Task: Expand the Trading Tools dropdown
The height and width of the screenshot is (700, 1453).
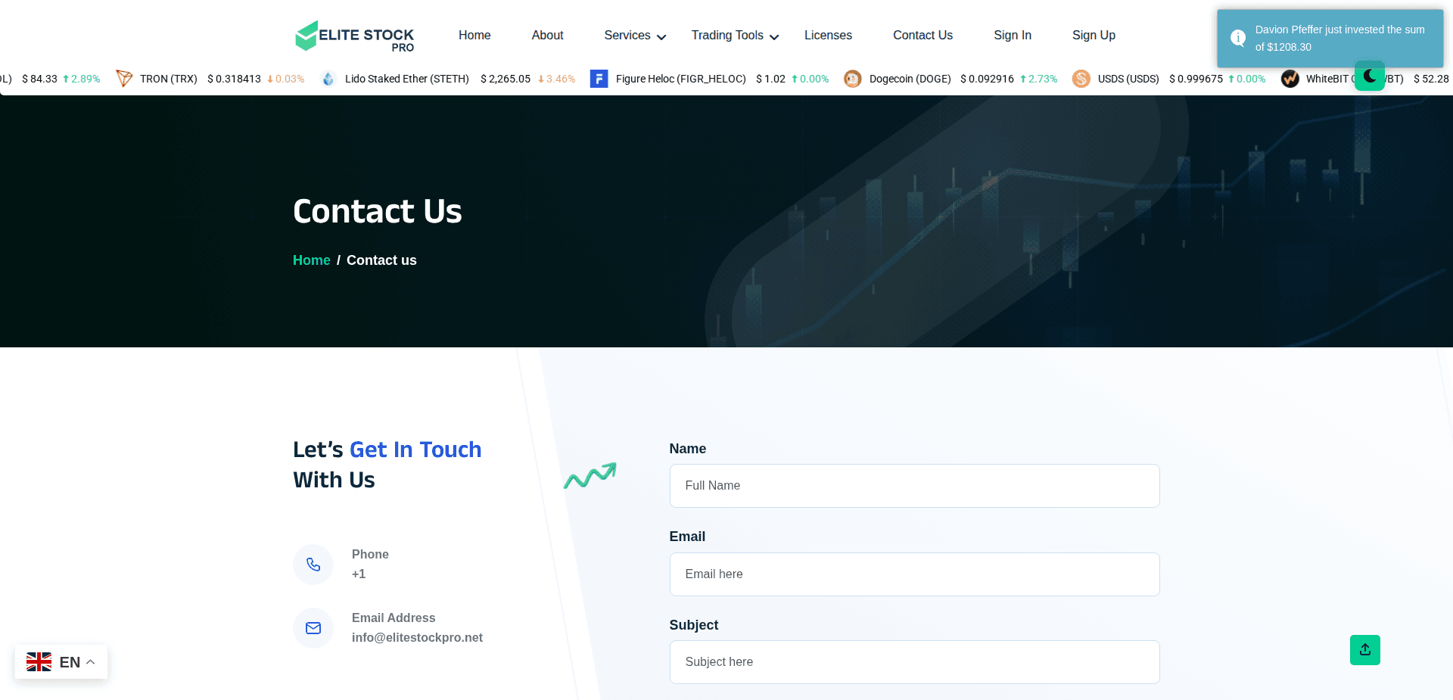Action: pyautogui.click(x=734, y=35)
